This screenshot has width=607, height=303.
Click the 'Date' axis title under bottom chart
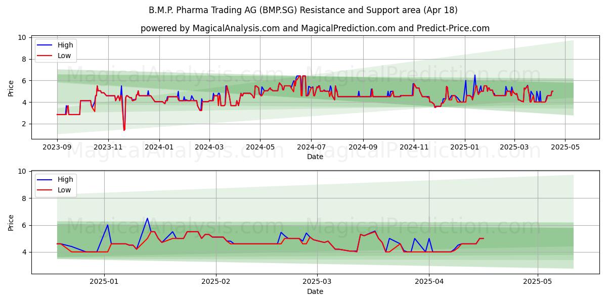tap(315, 291)
